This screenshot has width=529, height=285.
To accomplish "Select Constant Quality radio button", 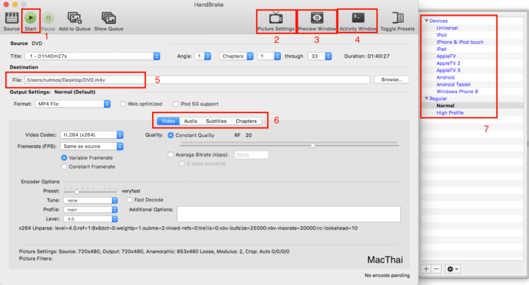I will [171, 136].
